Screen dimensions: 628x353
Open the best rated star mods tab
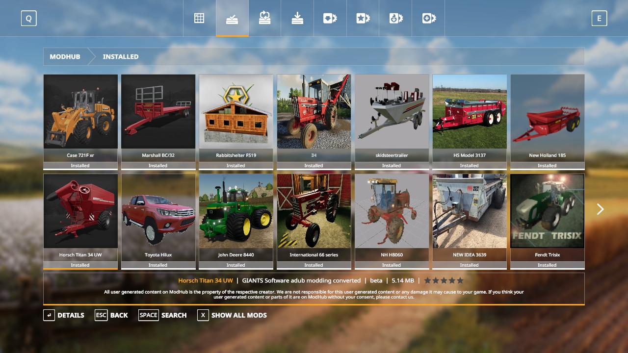coord(363,18)
